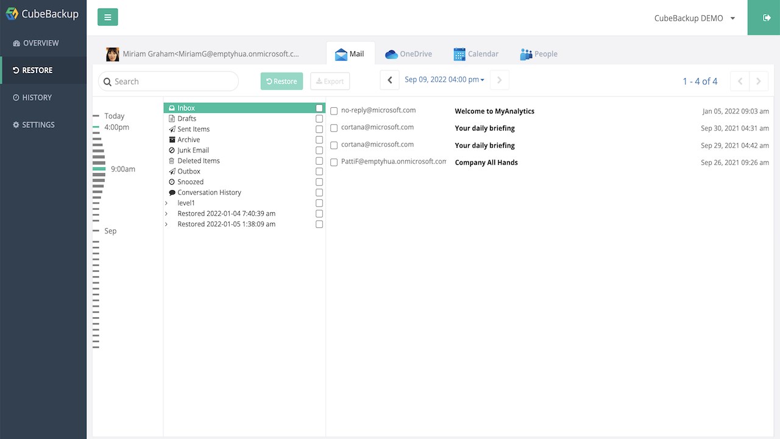Click the Restore button in the toolbar
The image size is (780, 439).
point(282,81)
